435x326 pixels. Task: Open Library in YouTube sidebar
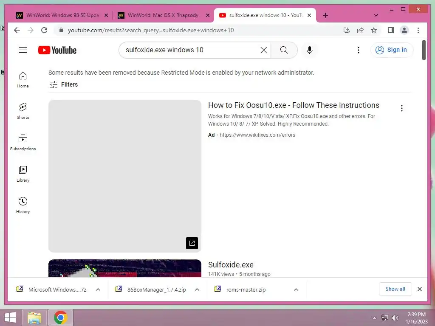pyautogui.click(x=23, y=174)
